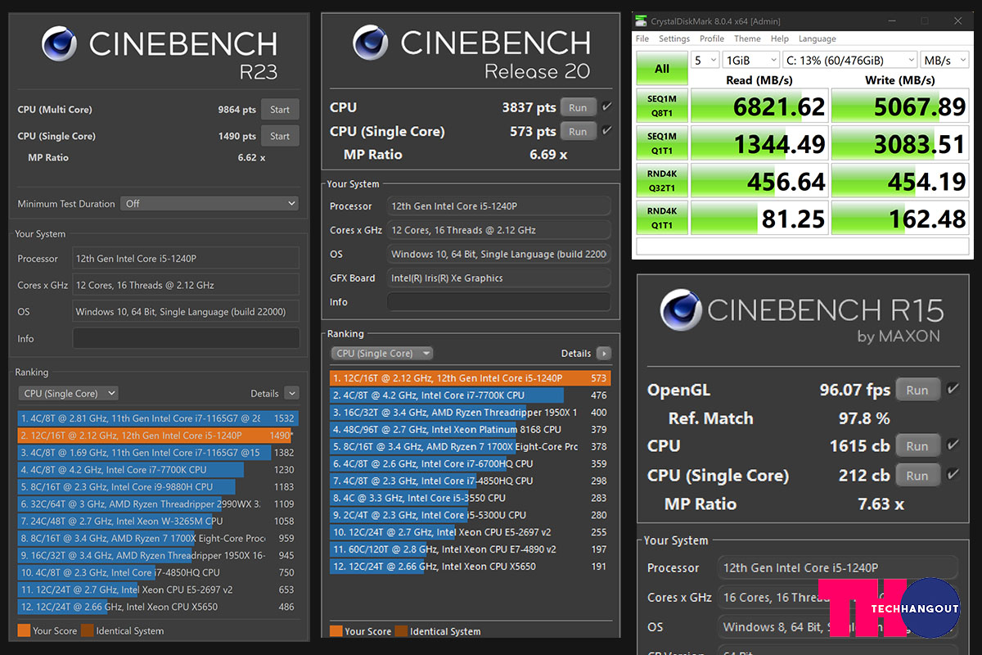Open the MB/s unit dropdown in CrystalDiskMark
This screenshot has height=655, width=982.
click(944, 61)
